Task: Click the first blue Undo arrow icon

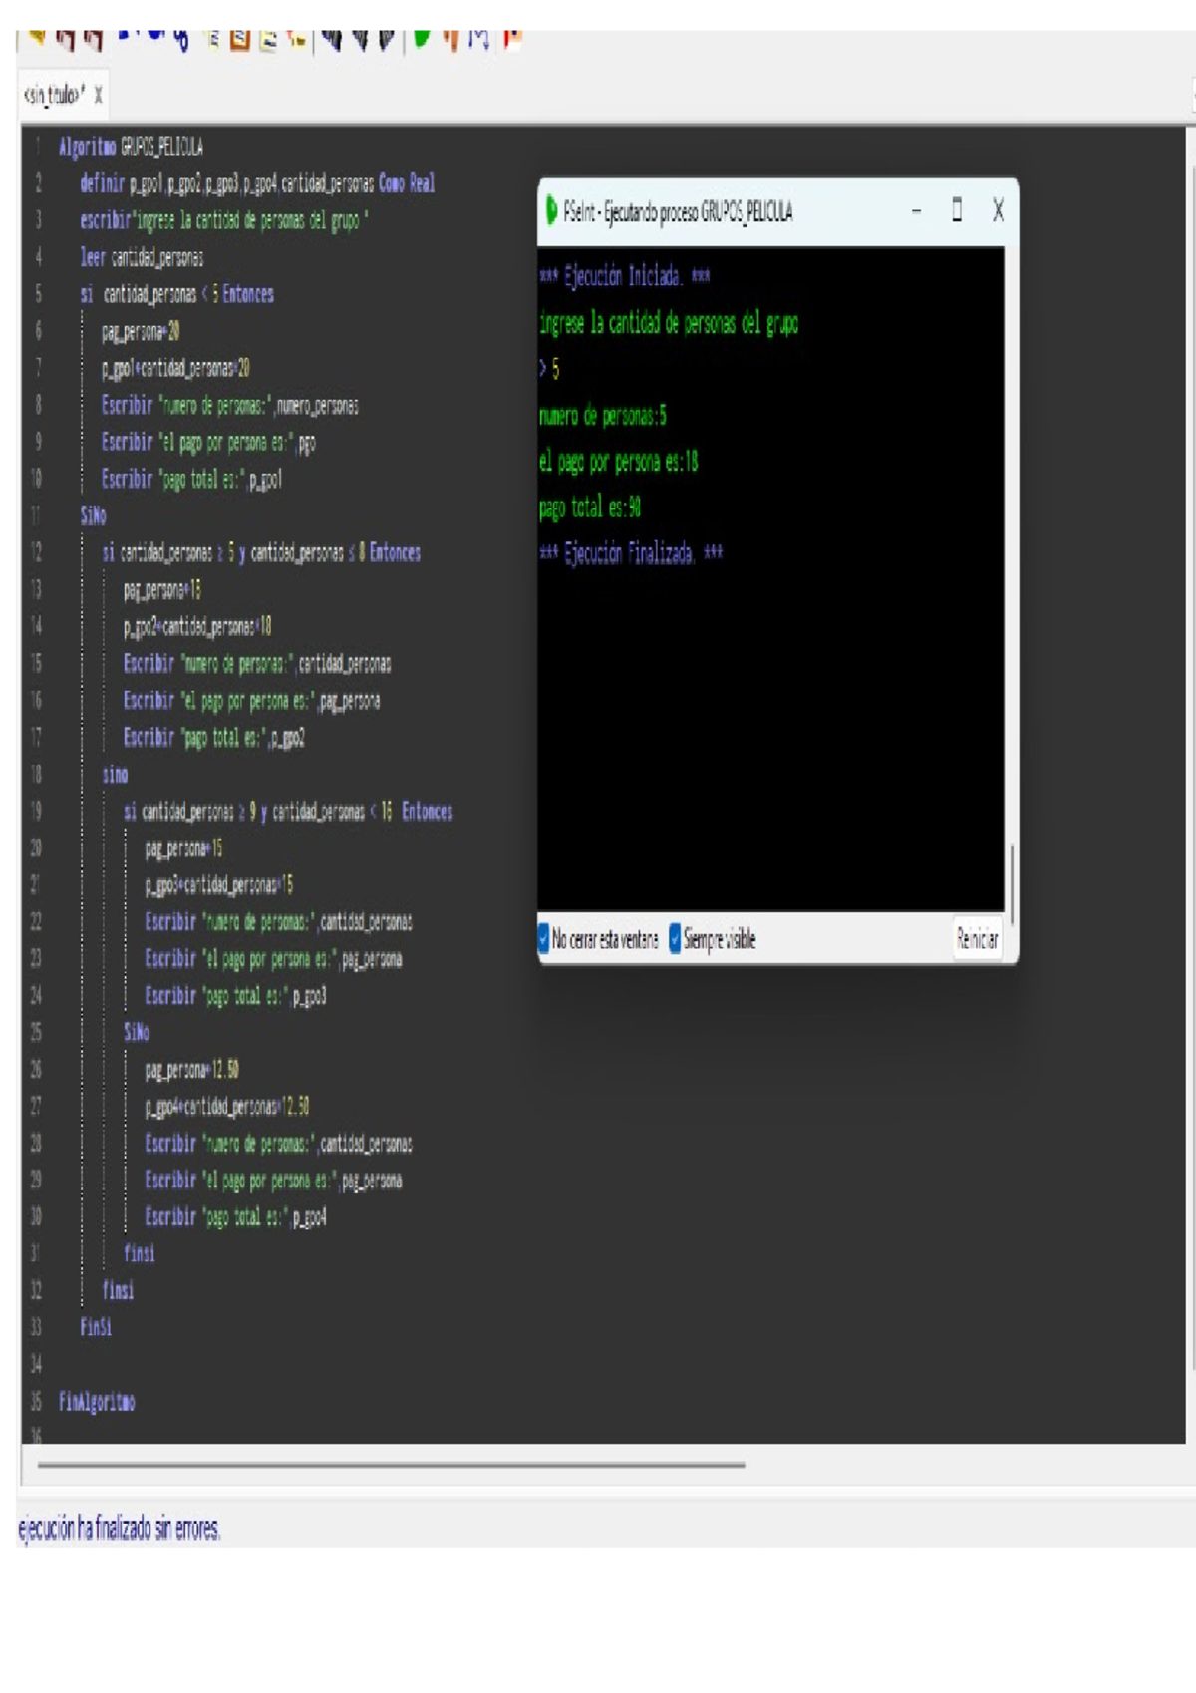Action: [x=126, y=35]
